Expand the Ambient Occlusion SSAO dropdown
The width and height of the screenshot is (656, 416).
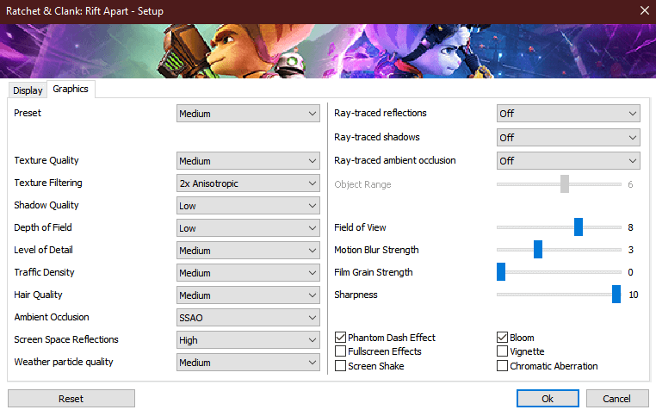coord(248,318)
